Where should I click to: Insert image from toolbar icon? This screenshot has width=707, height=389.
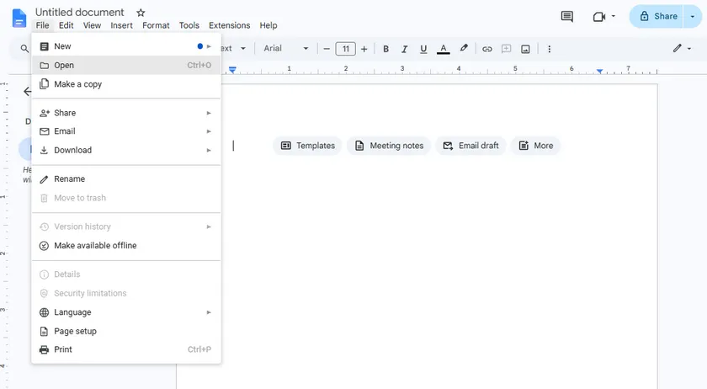click(525, 49)
